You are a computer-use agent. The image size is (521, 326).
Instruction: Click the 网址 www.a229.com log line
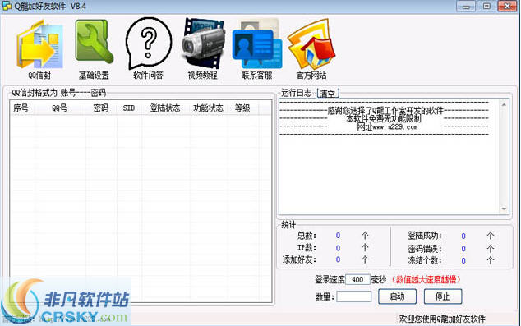(387, 126)
